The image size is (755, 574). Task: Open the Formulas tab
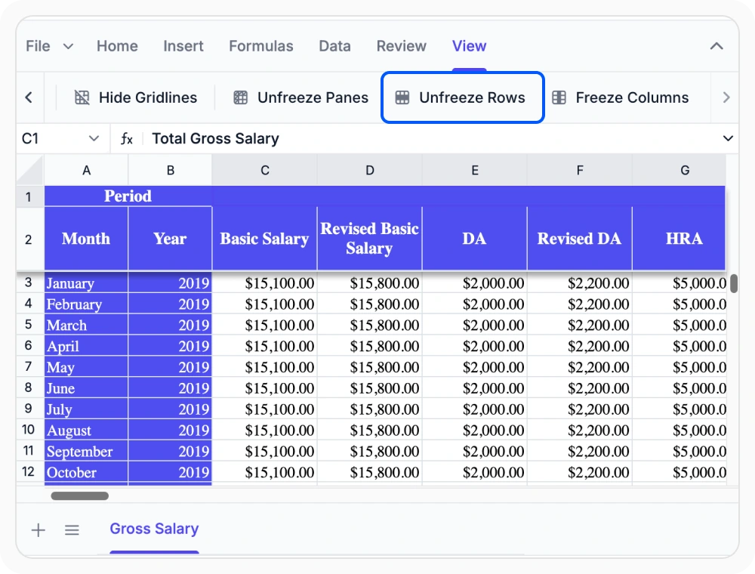pos(261,46)
